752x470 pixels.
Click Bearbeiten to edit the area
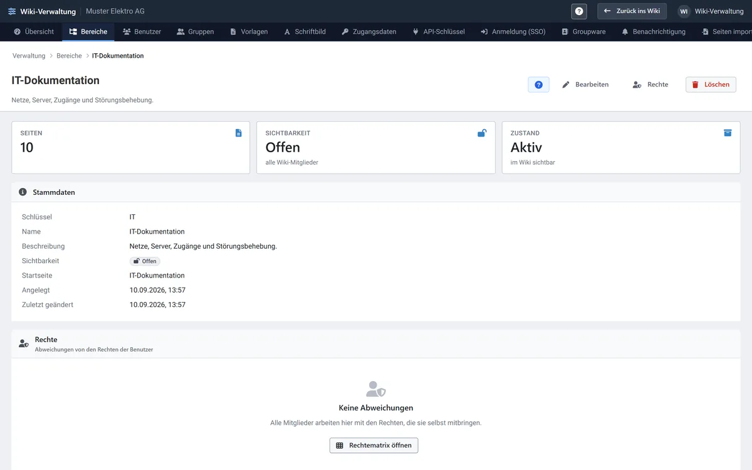click(585, 85)
